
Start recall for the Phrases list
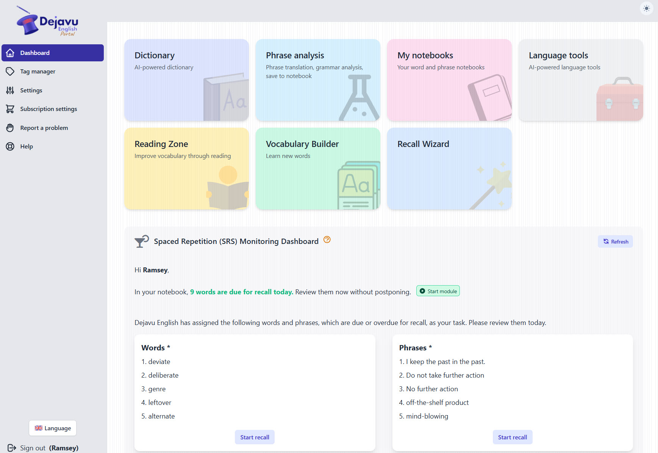(512, 437)
